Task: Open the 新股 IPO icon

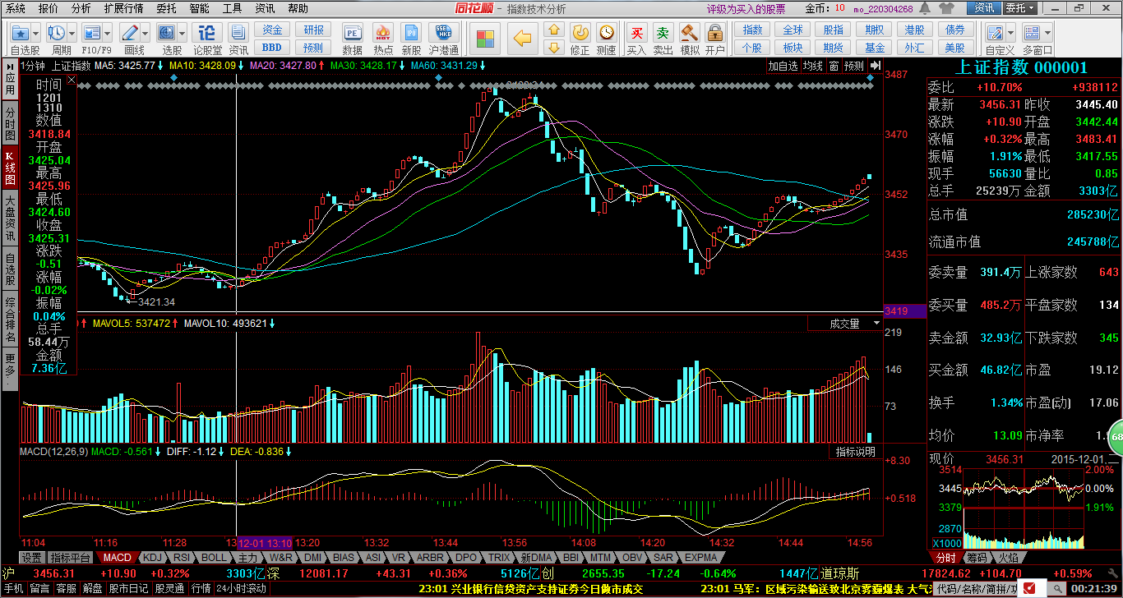Action: (x=412, y=34)
